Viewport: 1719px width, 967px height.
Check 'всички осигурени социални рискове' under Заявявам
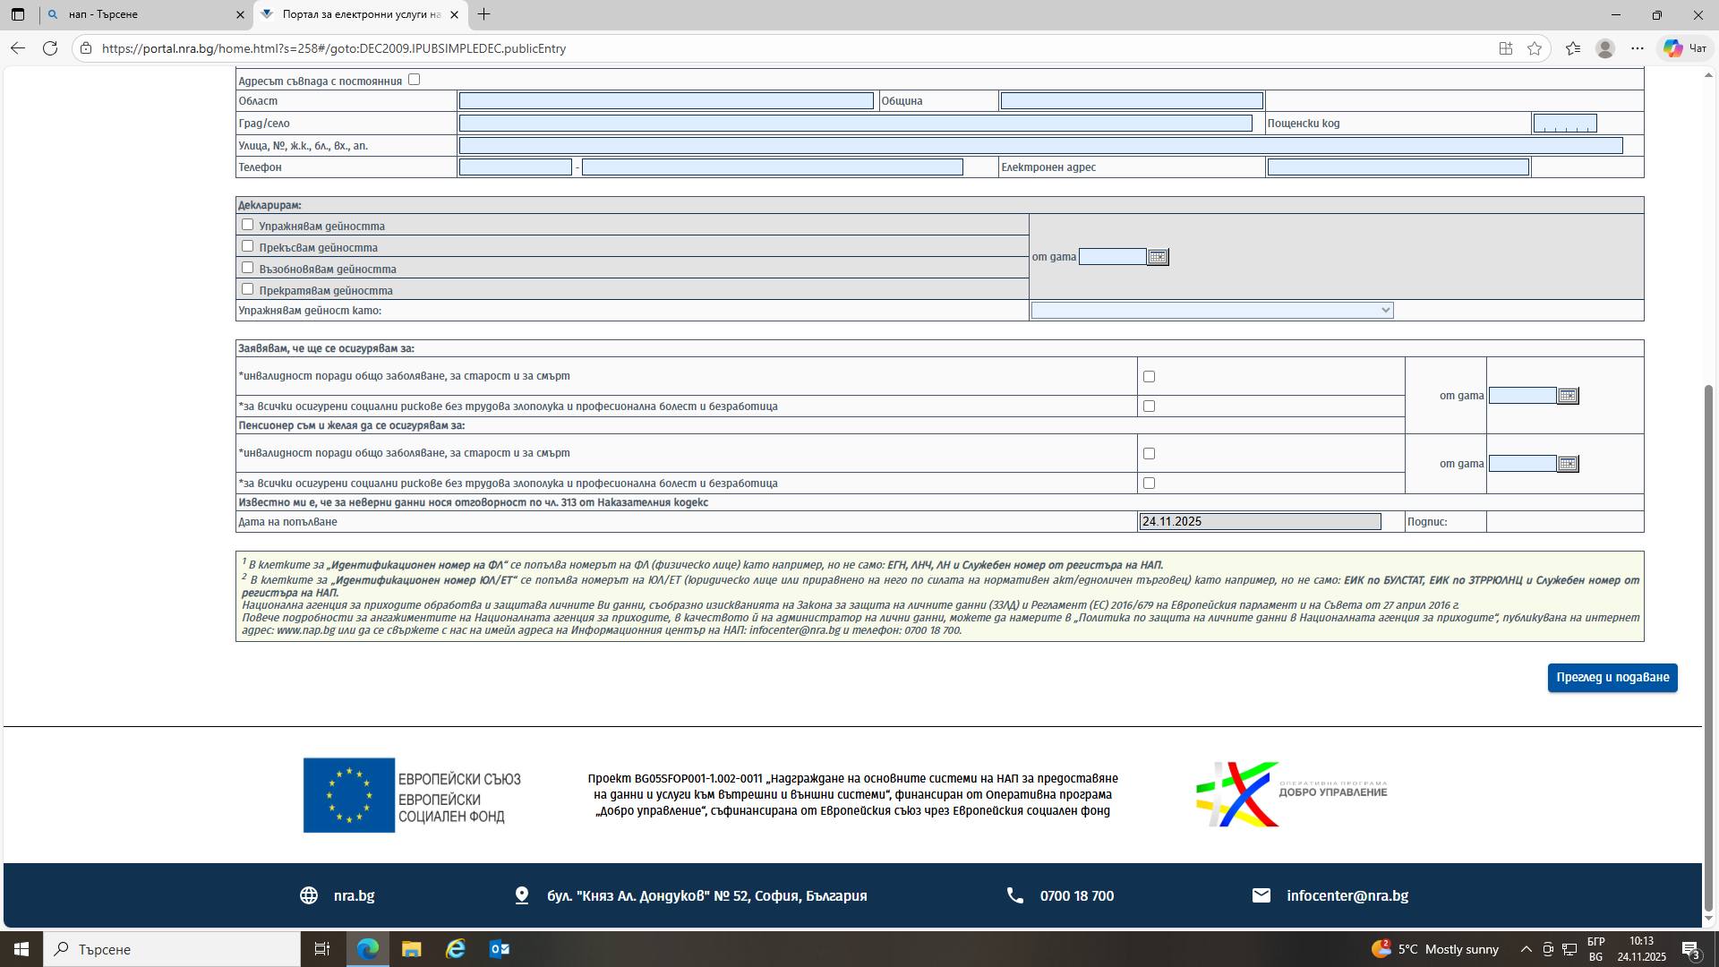pyautogui.click(x=1149, y=406)
